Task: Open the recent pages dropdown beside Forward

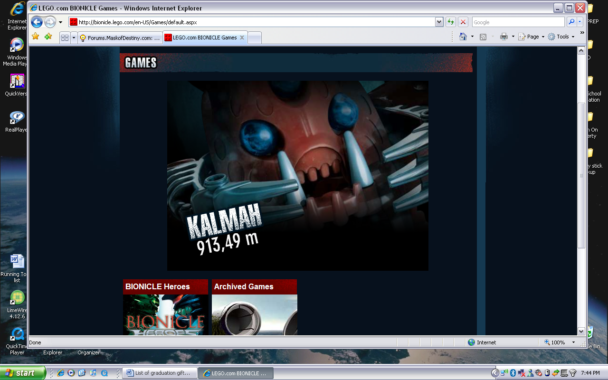Action: 60,22
